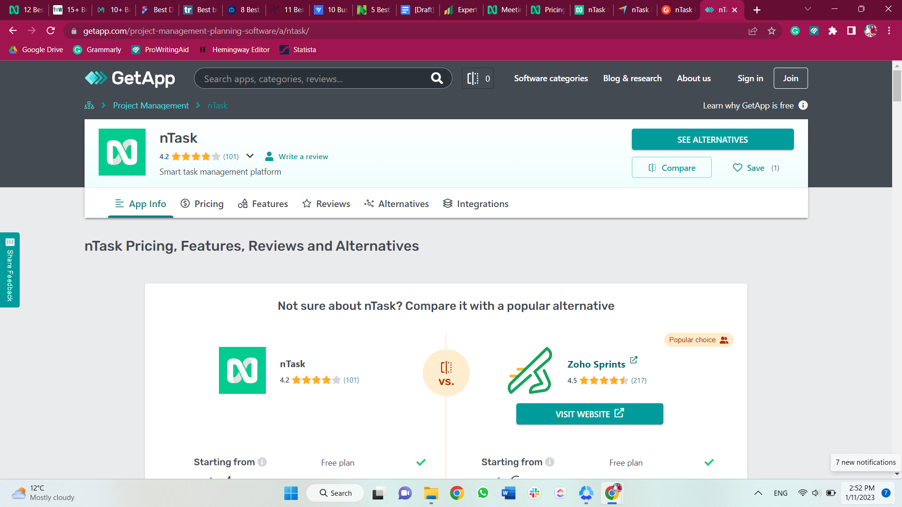Click the info icon beside Learn why GetApp is free

tap(803, 105)
